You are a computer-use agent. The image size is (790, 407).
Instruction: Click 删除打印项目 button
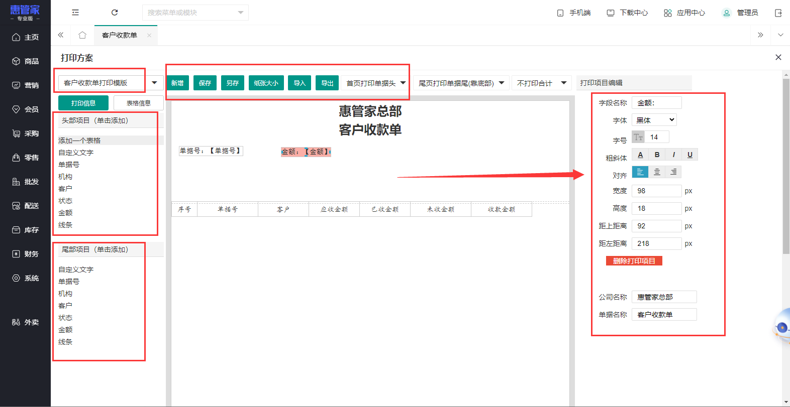click(634, 261)
